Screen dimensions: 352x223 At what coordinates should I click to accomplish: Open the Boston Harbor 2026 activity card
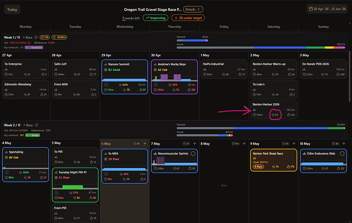pos(273,109)
